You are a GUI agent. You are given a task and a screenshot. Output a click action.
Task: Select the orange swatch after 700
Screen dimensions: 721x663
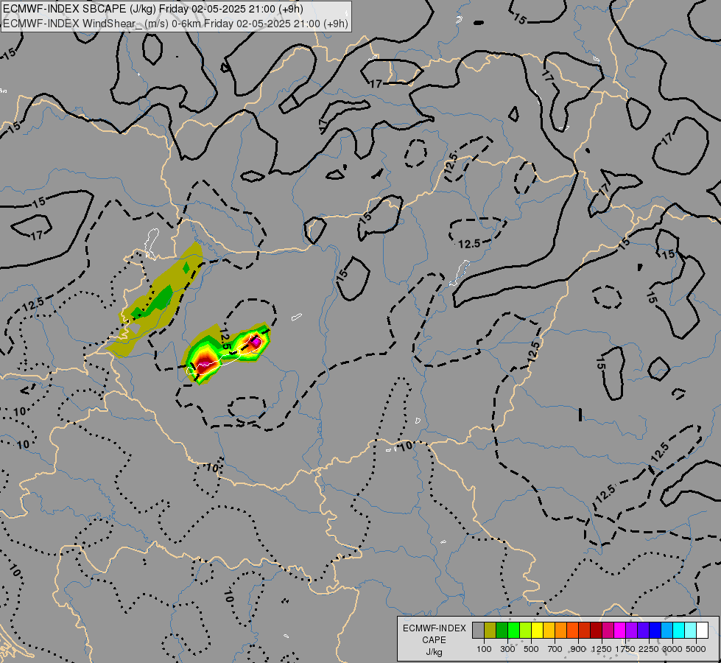(x=561, y=631)
